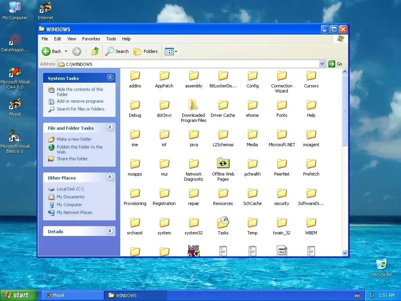Click the Go button
Screen dimensions: 401x301
[335, 64]
